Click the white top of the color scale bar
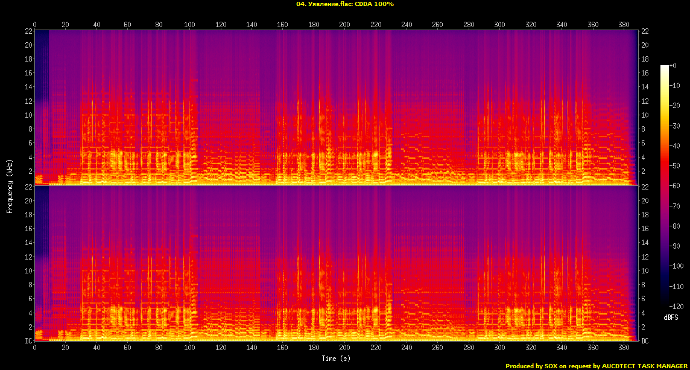This screenshot has height=370, width=690. pos(664,68)
